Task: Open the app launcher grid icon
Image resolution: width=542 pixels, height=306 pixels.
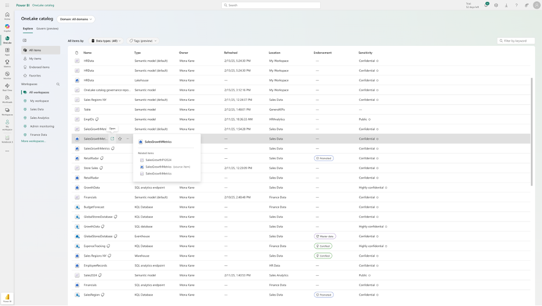Action: tap(8, 5)
